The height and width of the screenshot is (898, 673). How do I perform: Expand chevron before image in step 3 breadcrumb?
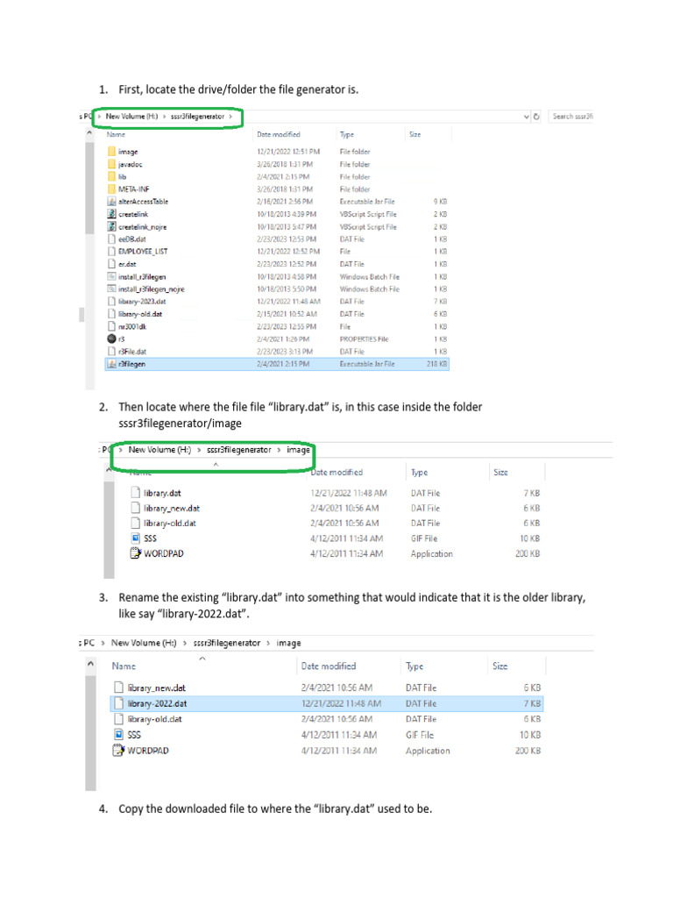(268, 643)
